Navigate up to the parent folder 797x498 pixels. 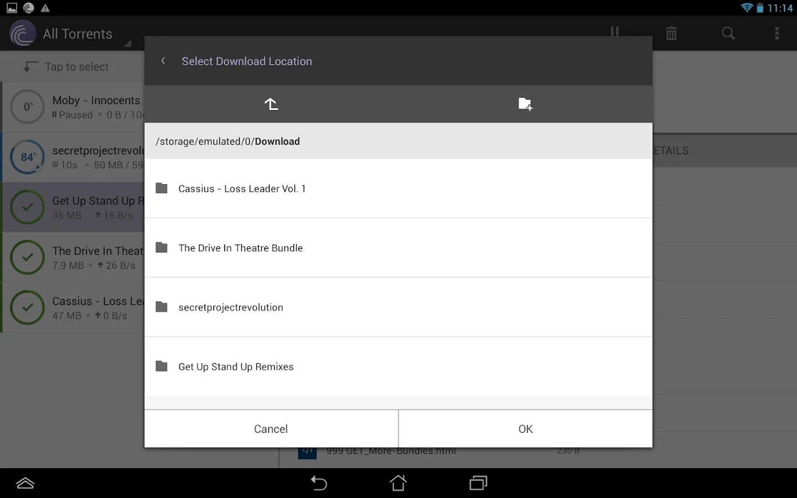(x=271, y=104)
